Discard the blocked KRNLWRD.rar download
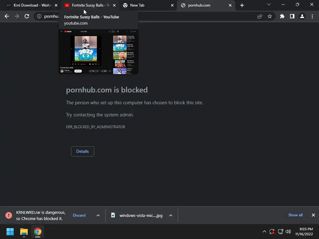The image size is (319, 239). point(79,215)
